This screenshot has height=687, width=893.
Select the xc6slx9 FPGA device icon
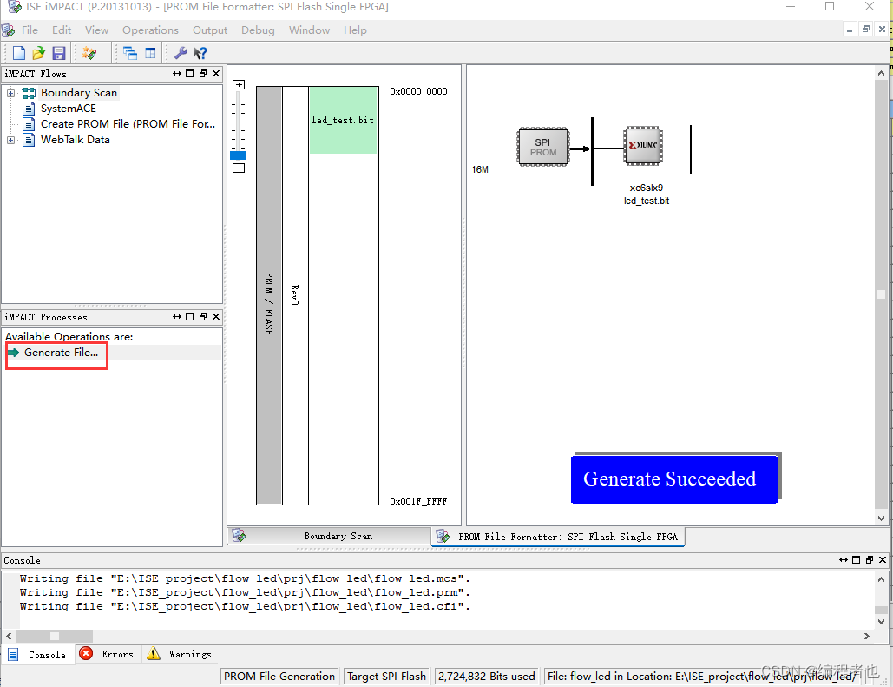(642, 147)
